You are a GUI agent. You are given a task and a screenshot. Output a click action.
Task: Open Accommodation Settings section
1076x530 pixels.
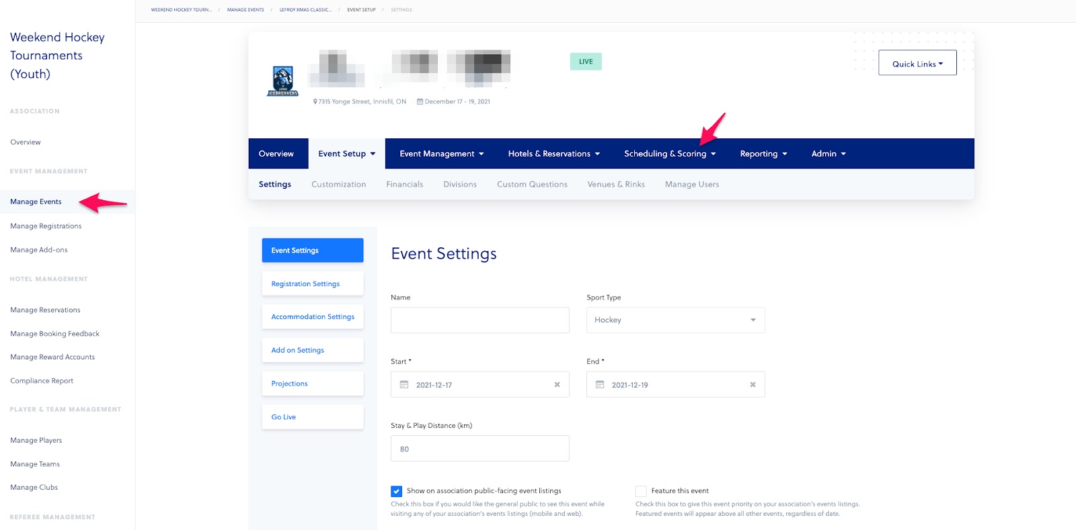pos(313,317)
